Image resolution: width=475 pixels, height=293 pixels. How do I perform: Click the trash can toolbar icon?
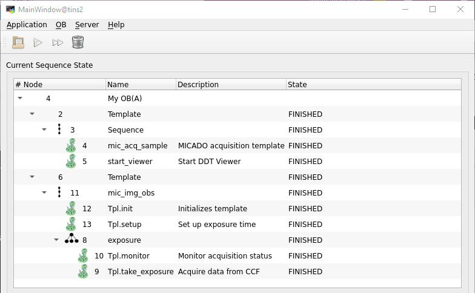pyautogui.click(x=78, y=42)
